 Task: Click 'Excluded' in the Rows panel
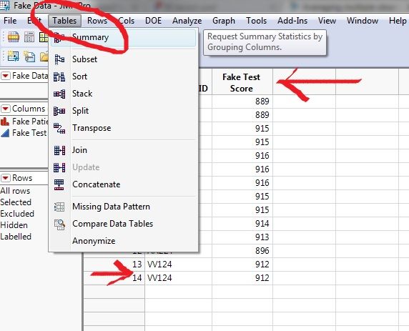click(17, 214)
